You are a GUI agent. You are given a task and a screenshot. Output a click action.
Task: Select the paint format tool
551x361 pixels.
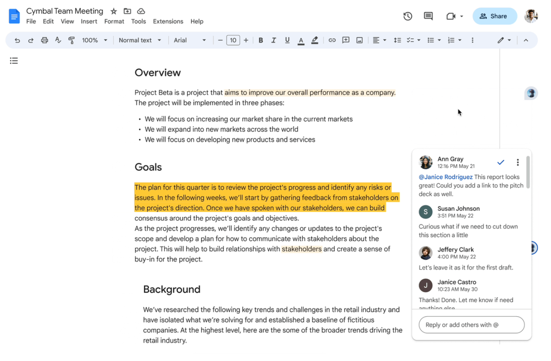point(72,40)
